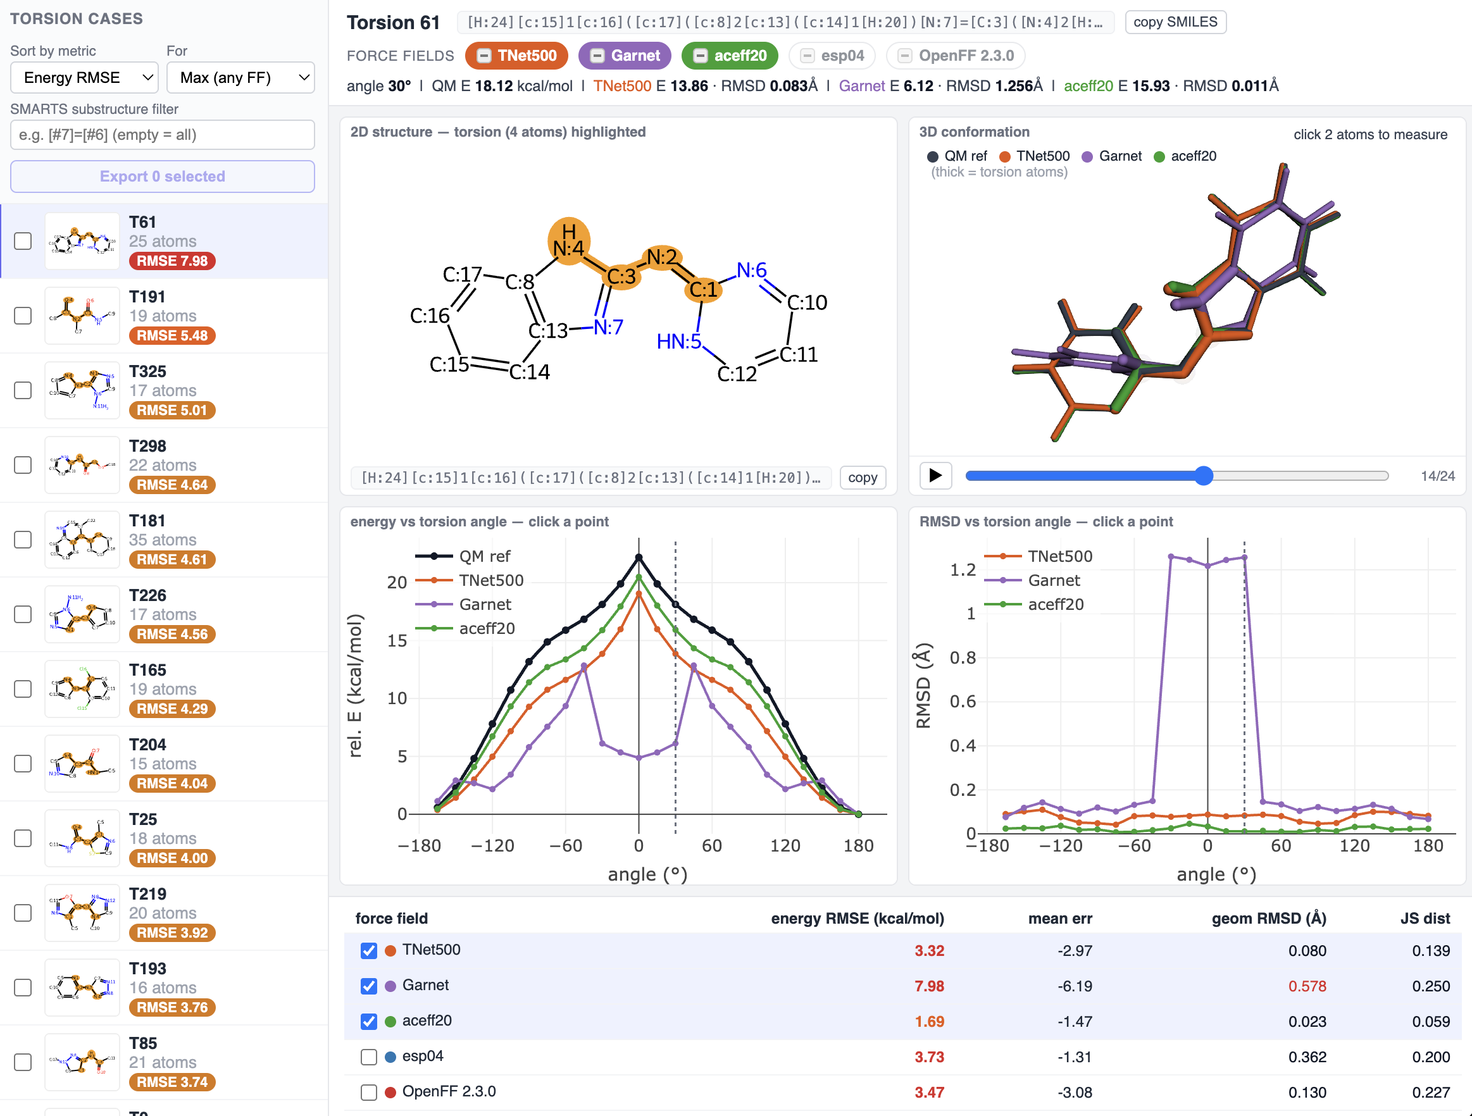
Task: Select the T25 torsion case
Action: 164,838
